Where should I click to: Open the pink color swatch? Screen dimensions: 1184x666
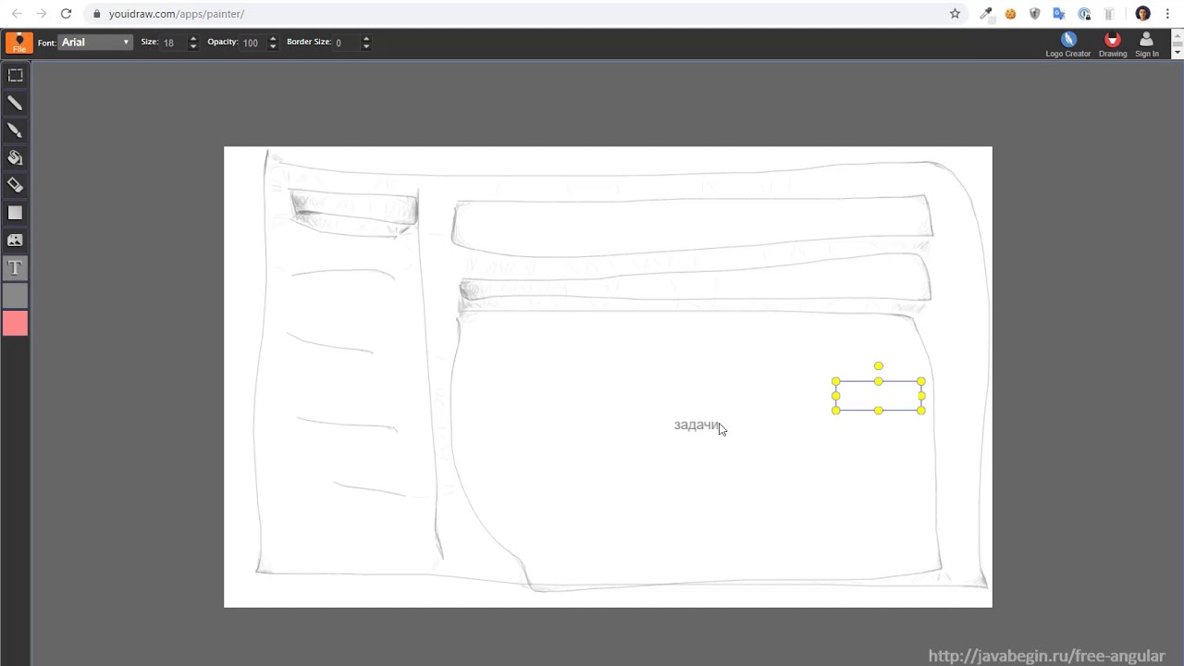[15, 323]
